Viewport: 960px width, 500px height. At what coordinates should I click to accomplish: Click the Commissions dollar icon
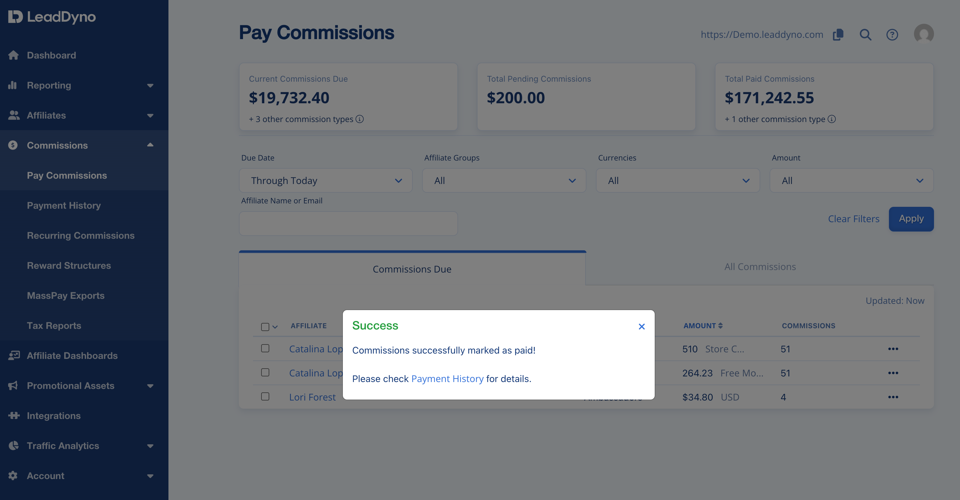tap(13, 145)
